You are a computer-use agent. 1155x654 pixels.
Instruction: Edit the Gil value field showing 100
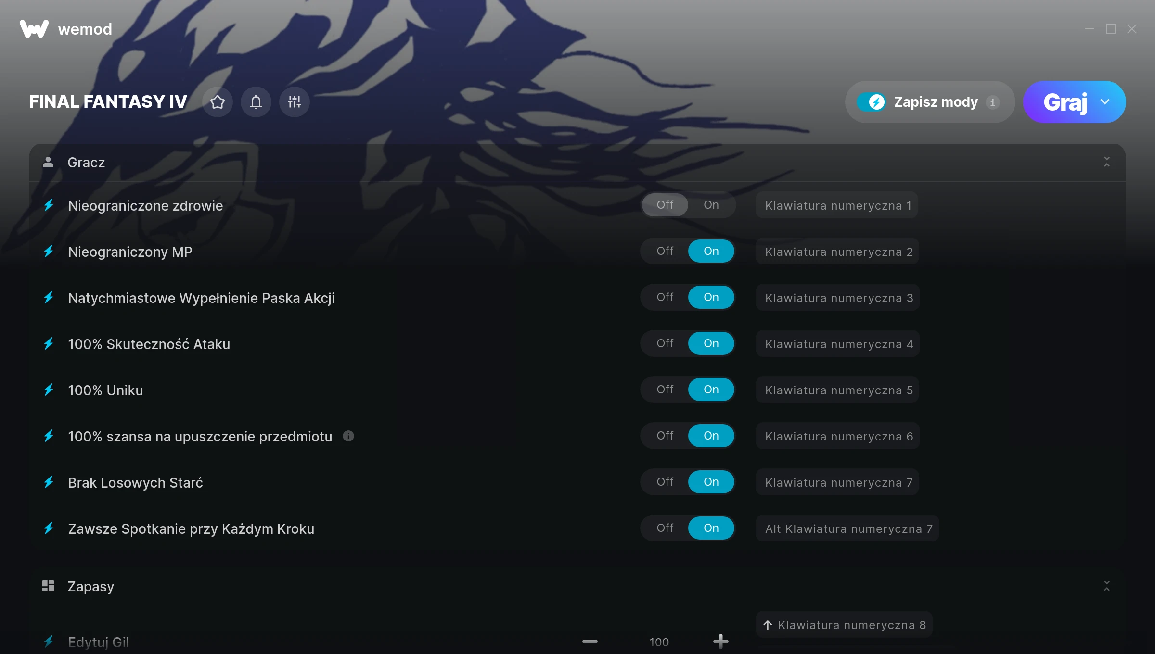[x=659, y=642]
